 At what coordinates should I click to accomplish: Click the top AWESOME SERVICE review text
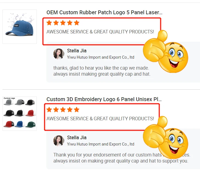tap(100, 32)
